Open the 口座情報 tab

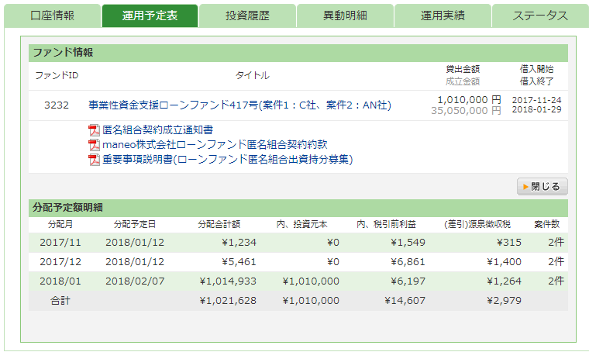pyautogui.click(x=52, y=16)
